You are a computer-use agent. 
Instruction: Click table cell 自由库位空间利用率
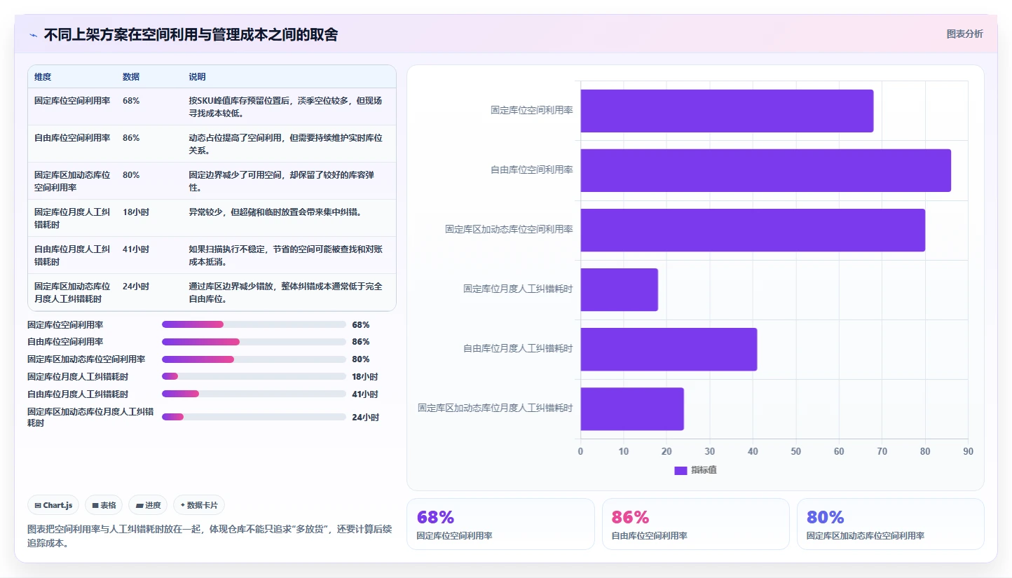72,138
